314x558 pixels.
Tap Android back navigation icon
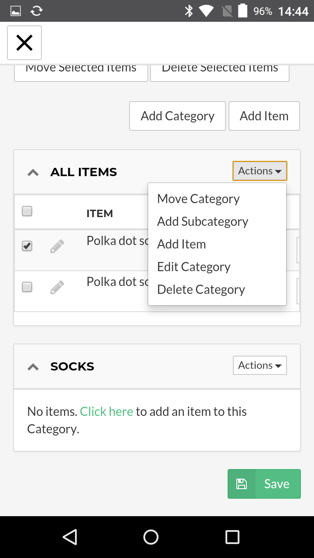(70, 537)
